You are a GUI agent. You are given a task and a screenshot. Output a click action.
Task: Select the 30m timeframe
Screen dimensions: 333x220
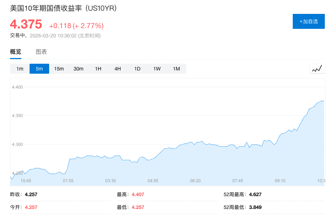coord(78,68)
